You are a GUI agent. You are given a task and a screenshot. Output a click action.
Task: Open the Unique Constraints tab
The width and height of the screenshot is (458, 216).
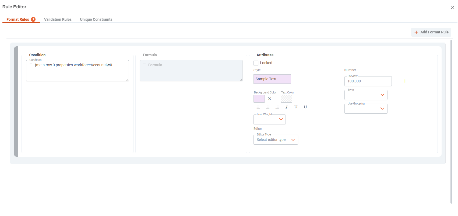[x=96, y=19]
